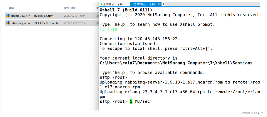Click the Xshell 7 (Build 0111) heading

click(x=126, y=10)
